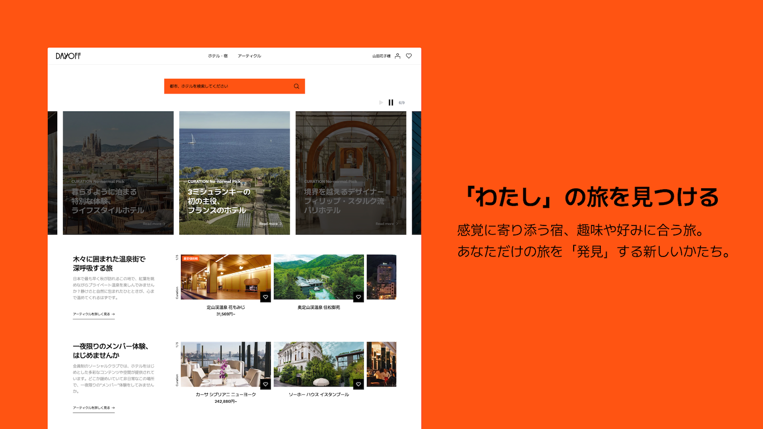
Task: Open article link under メンバー体験 section
Action: (93, 408)
